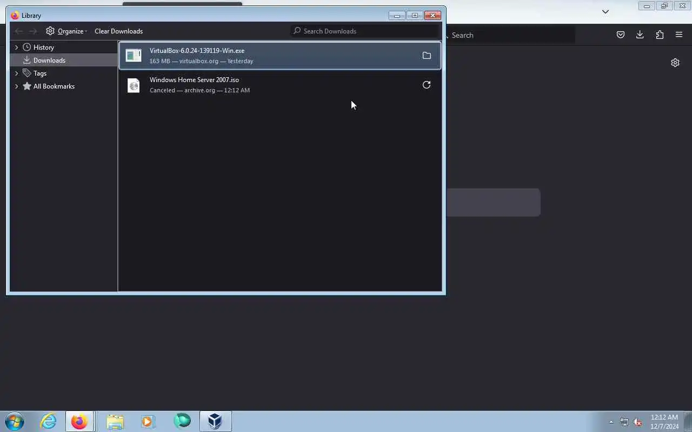Click the 'Canceled — archive.org — 12:12 AM' status

coord(199,90)
